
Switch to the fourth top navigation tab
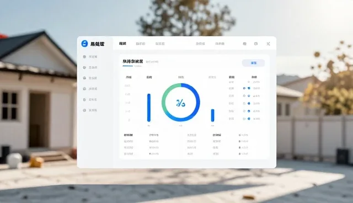(x=200, y=44)
